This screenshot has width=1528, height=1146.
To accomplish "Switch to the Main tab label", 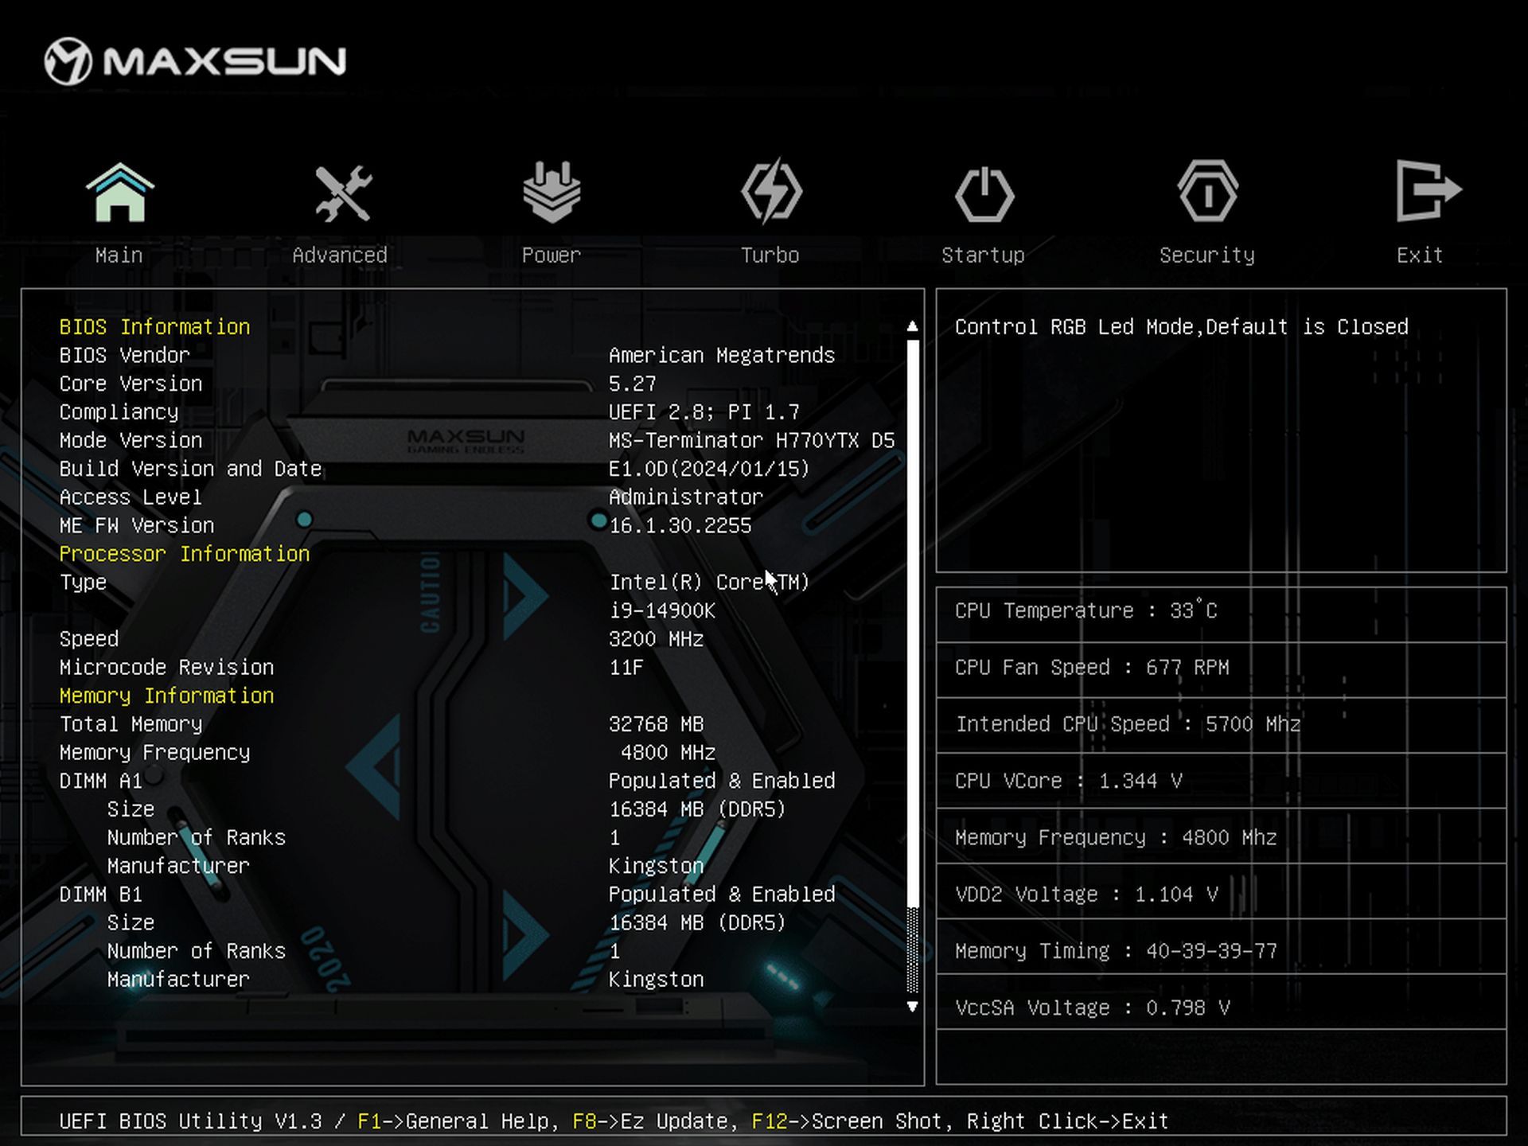I will [119, 255].
